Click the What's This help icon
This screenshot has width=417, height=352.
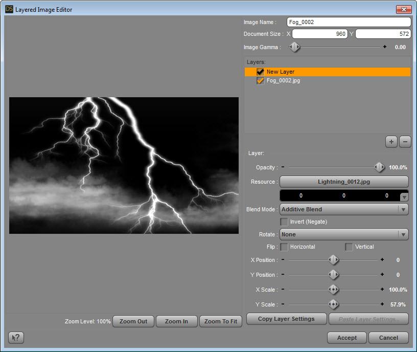(x=16, y=338)
